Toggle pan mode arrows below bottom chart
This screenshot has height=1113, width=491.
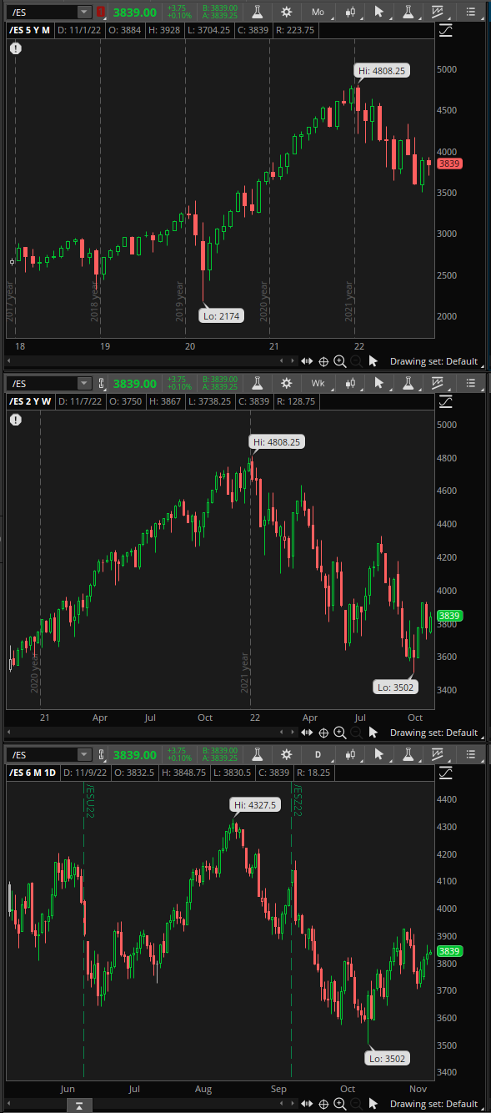click(x=308, y=1104)
